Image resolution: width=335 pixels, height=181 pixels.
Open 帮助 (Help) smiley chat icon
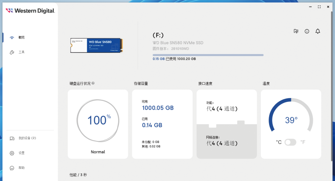coord(12,168)
